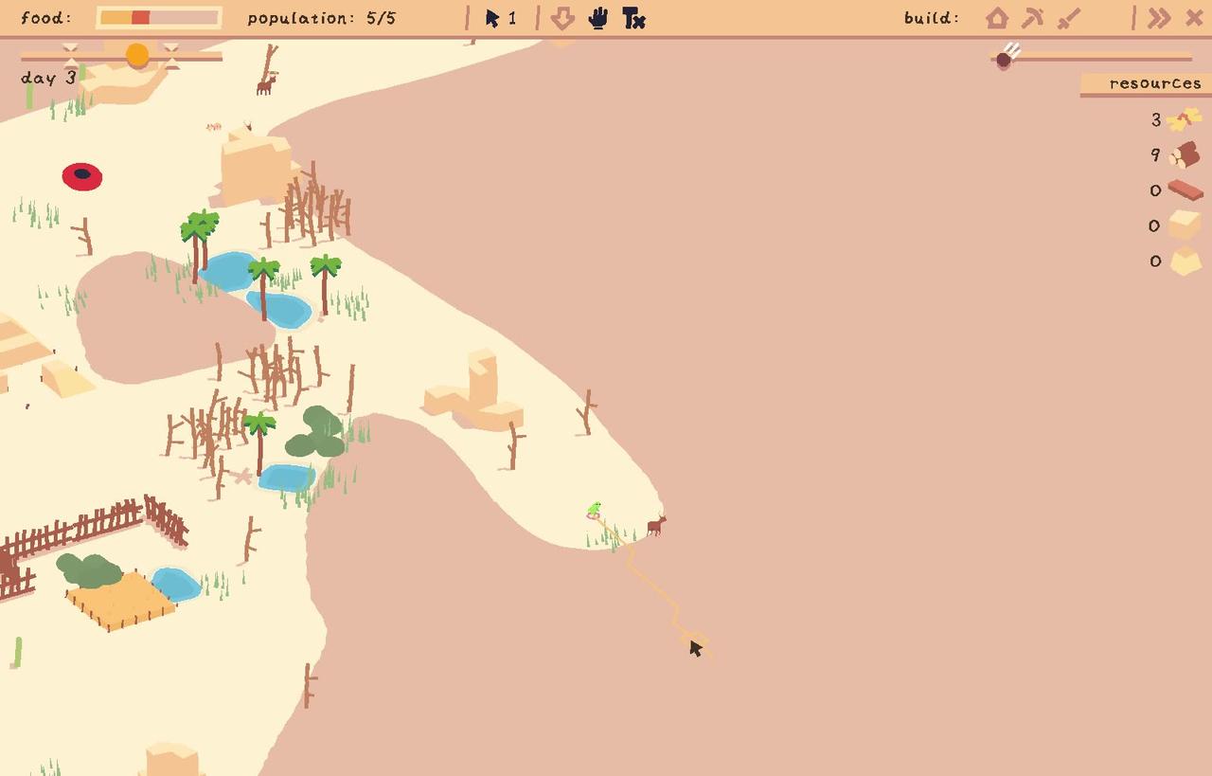Viewport: 1212px width, 776px height.
Task: Select the pickaxe build icon
Action: (1032, 18)
